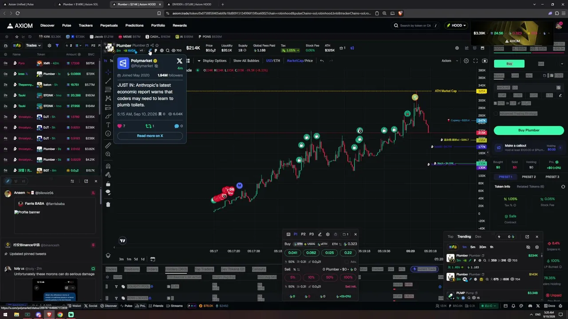568x319 pixels.
Task: Open the trades tracker settings gear
Action: (x=49, y=46)
